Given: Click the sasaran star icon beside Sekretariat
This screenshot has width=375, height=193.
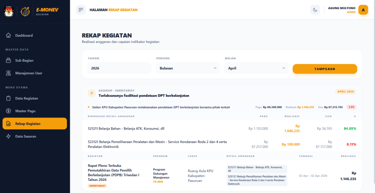Looking at the screenshot, I should [x=91, y=93].
